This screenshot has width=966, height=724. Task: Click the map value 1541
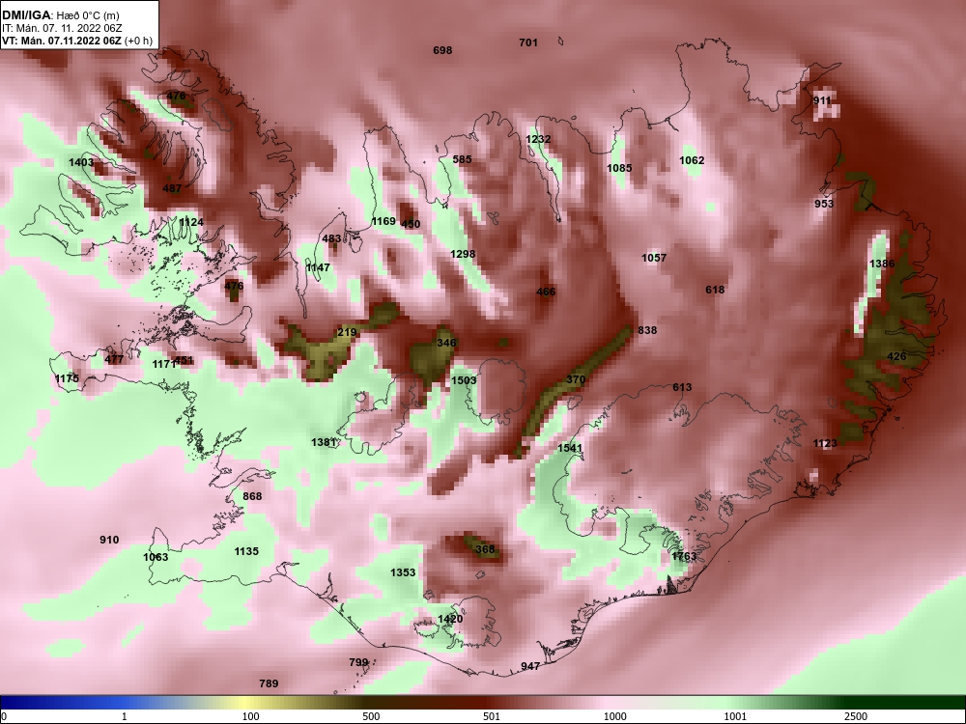pos(570,448)
